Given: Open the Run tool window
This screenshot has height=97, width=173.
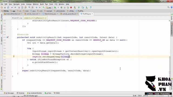Looking at the screenshot, I should coord(48,93).
